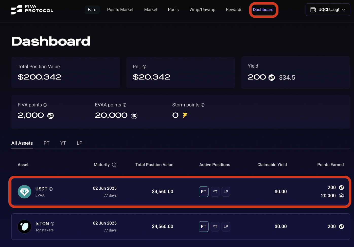Viewport: 354px width, 247px height.
Task: Click the FIVA Protocol logo
Action: pyautogui.click(x=32, y=10)
